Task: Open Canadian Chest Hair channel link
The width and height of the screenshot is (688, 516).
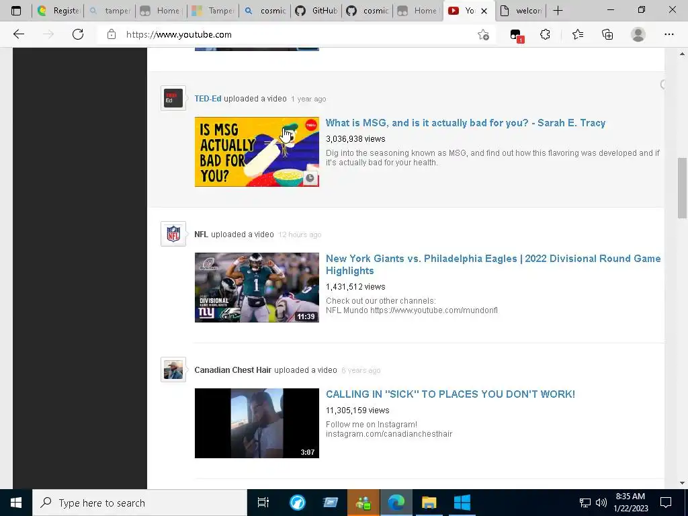Action: [x=233, y=370]
